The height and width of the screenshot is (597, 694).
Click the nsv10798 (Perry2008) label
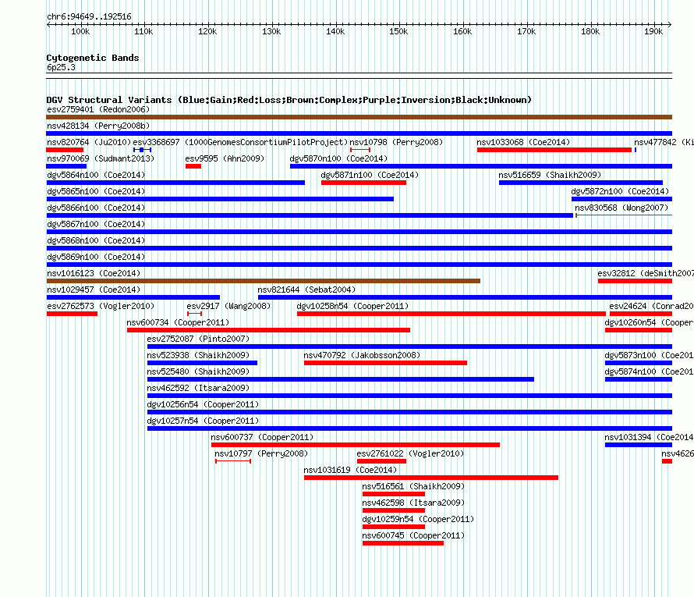coord(396,142)
